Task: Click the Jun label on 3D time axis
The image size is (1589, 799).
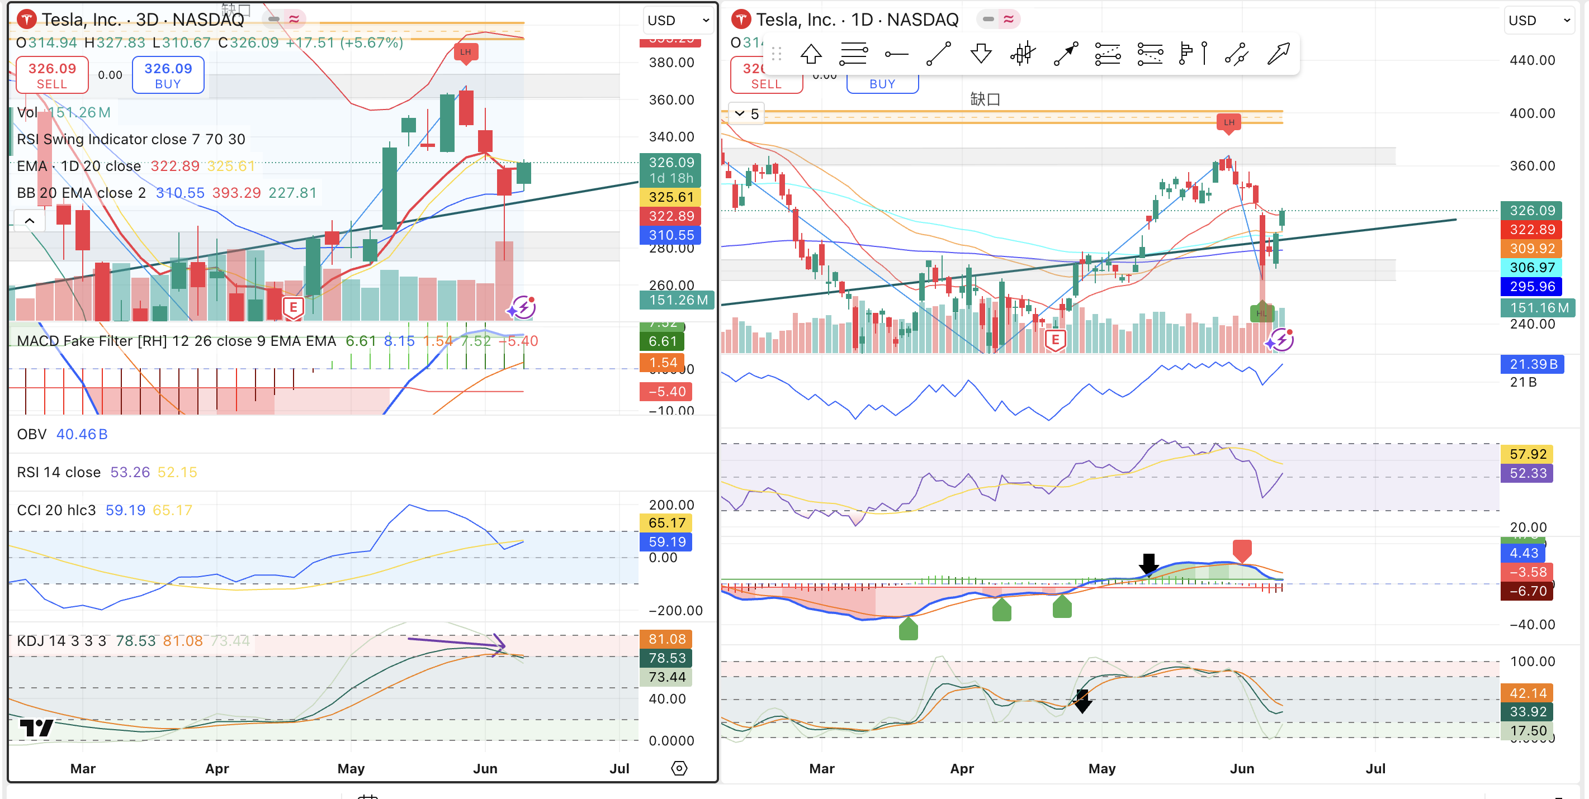Action: 485,769
